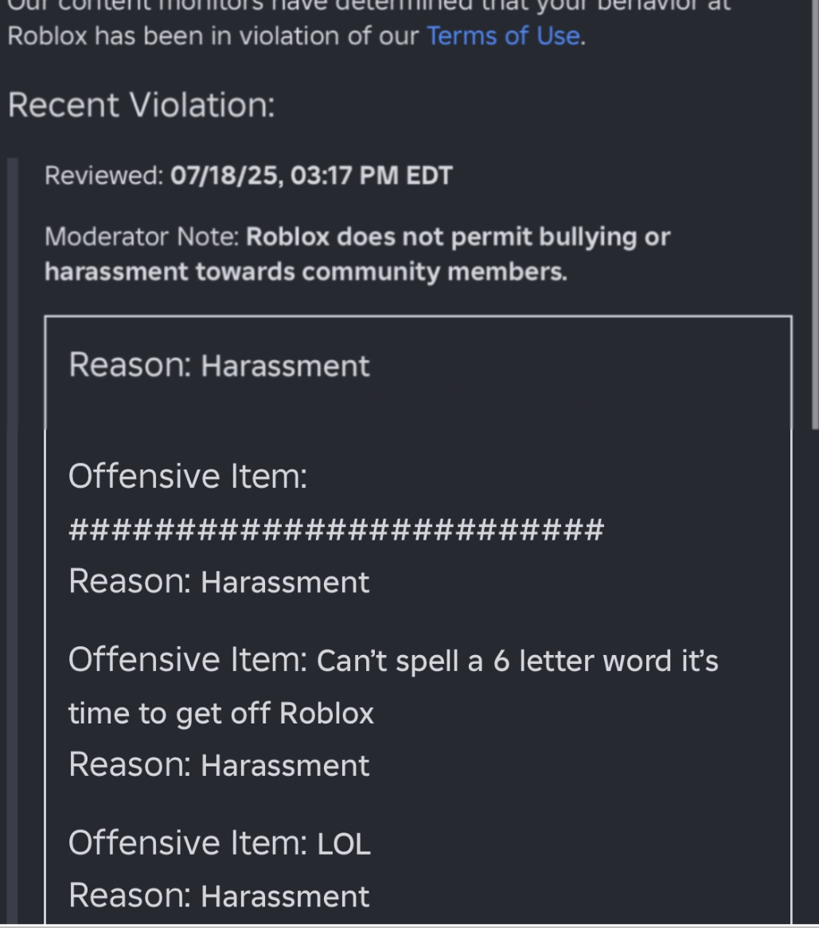Click the Recent Violation heading
819x928 pixels.
pos(142,105)
